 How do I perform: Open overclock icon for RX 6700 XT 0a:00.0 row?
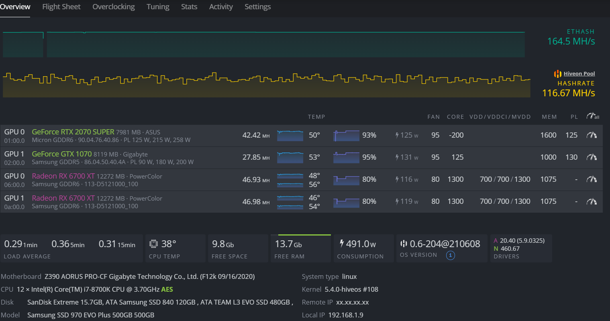[592, 201]
